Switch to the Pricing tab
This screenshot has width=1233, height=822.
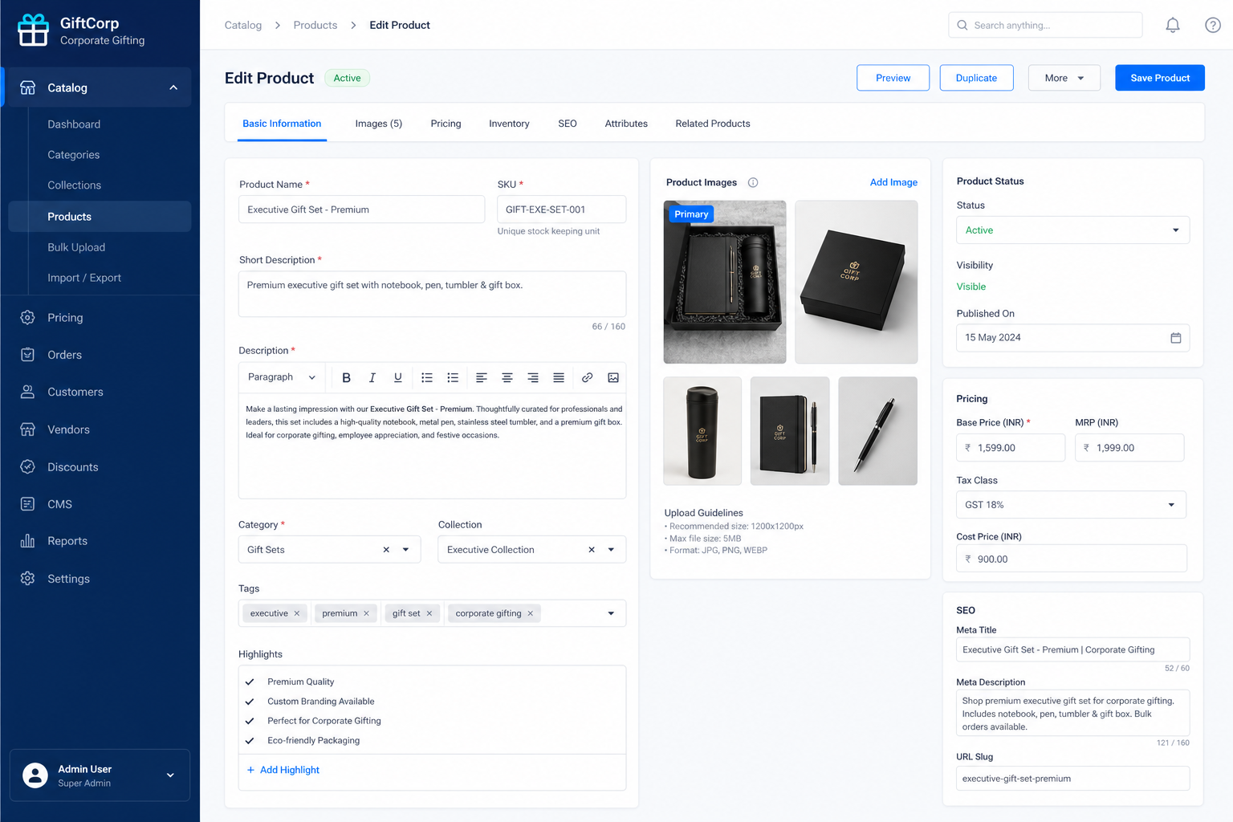point(446,124)
